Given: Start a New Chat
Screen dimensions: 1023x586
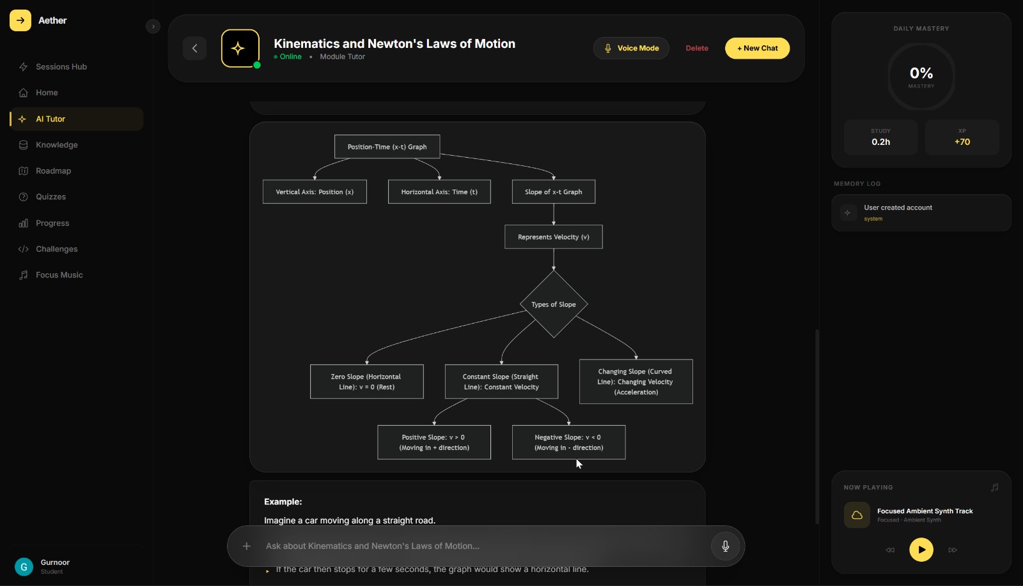Looking at the screenshot, I should [x=757, y=48].
